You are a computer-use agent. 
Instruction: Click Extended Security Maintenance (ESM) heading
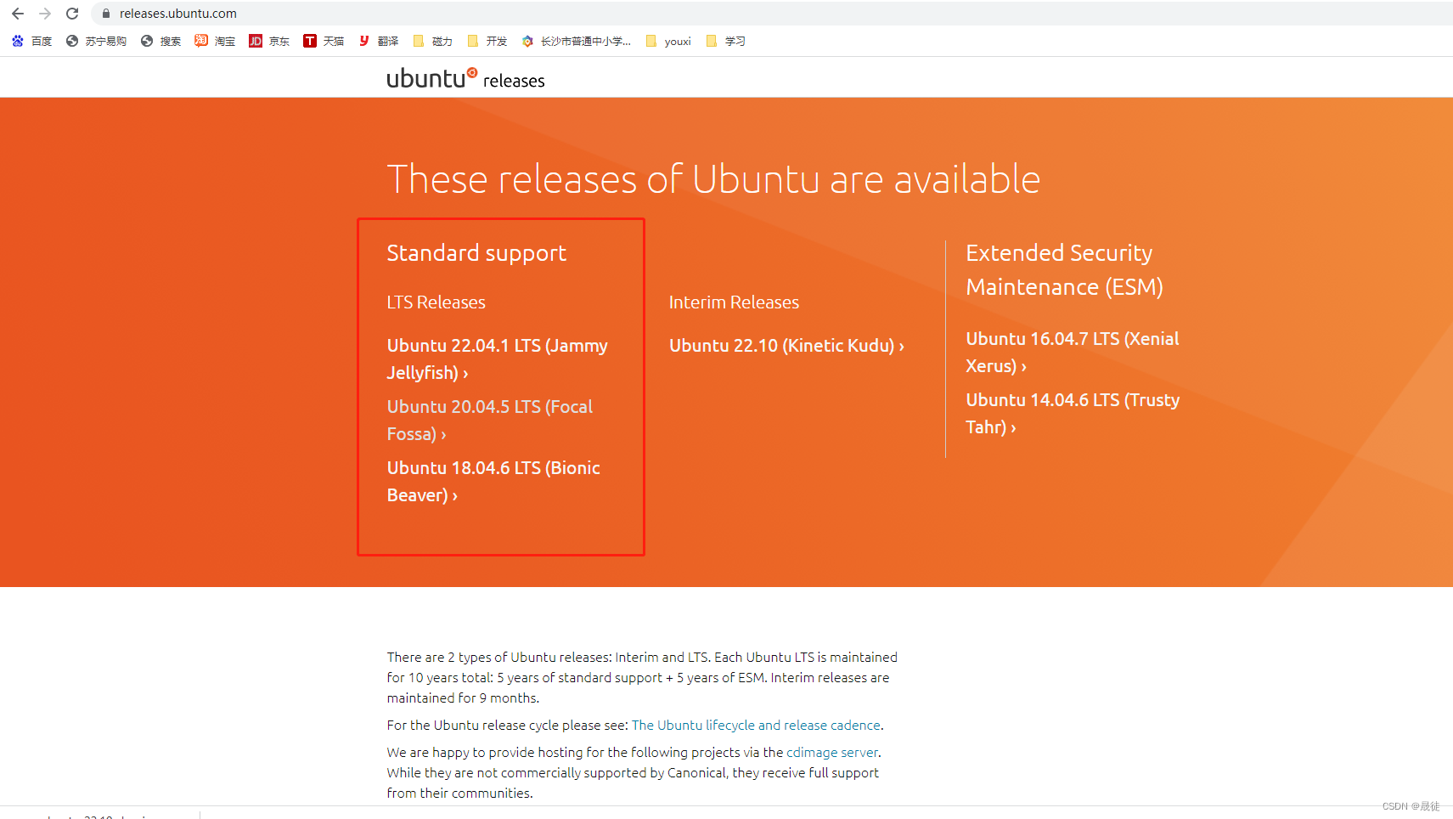(1065, 270)
